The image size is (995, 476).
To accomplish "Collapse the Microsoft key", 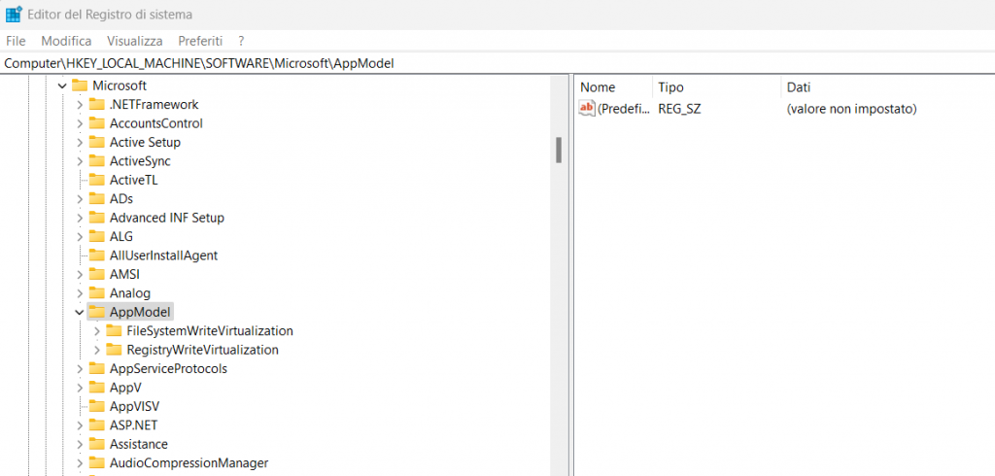I will 62,85.
